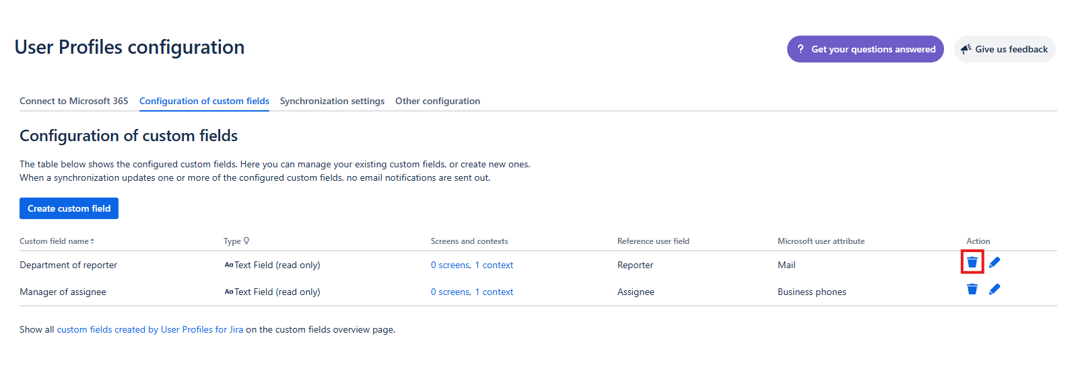Go to the Other configuration tab

437,101
